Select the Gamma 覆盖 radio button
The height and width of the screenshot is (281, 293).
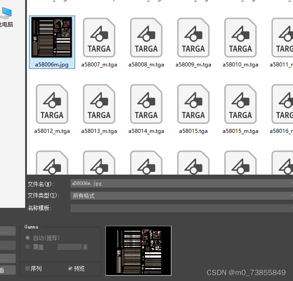(x=27, y=247)
